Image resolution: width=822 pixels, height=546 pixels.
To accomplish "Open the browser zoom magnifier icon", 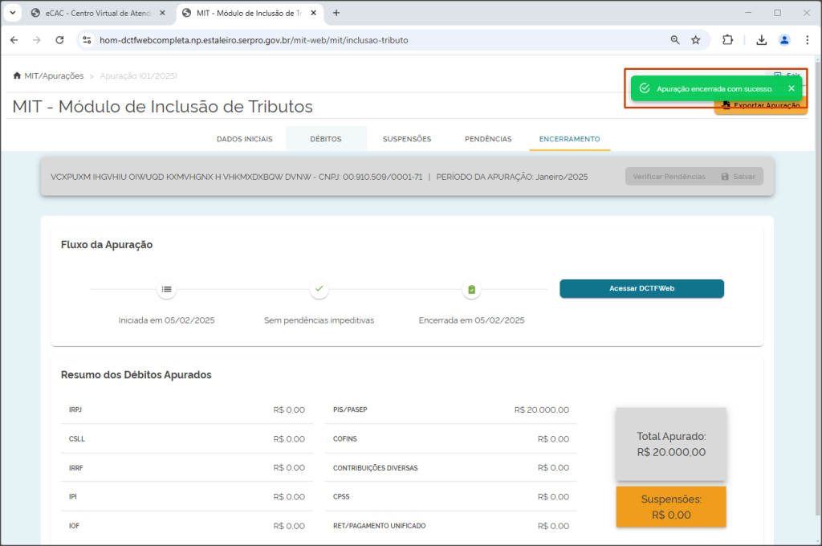I will [x=675, y=40].
